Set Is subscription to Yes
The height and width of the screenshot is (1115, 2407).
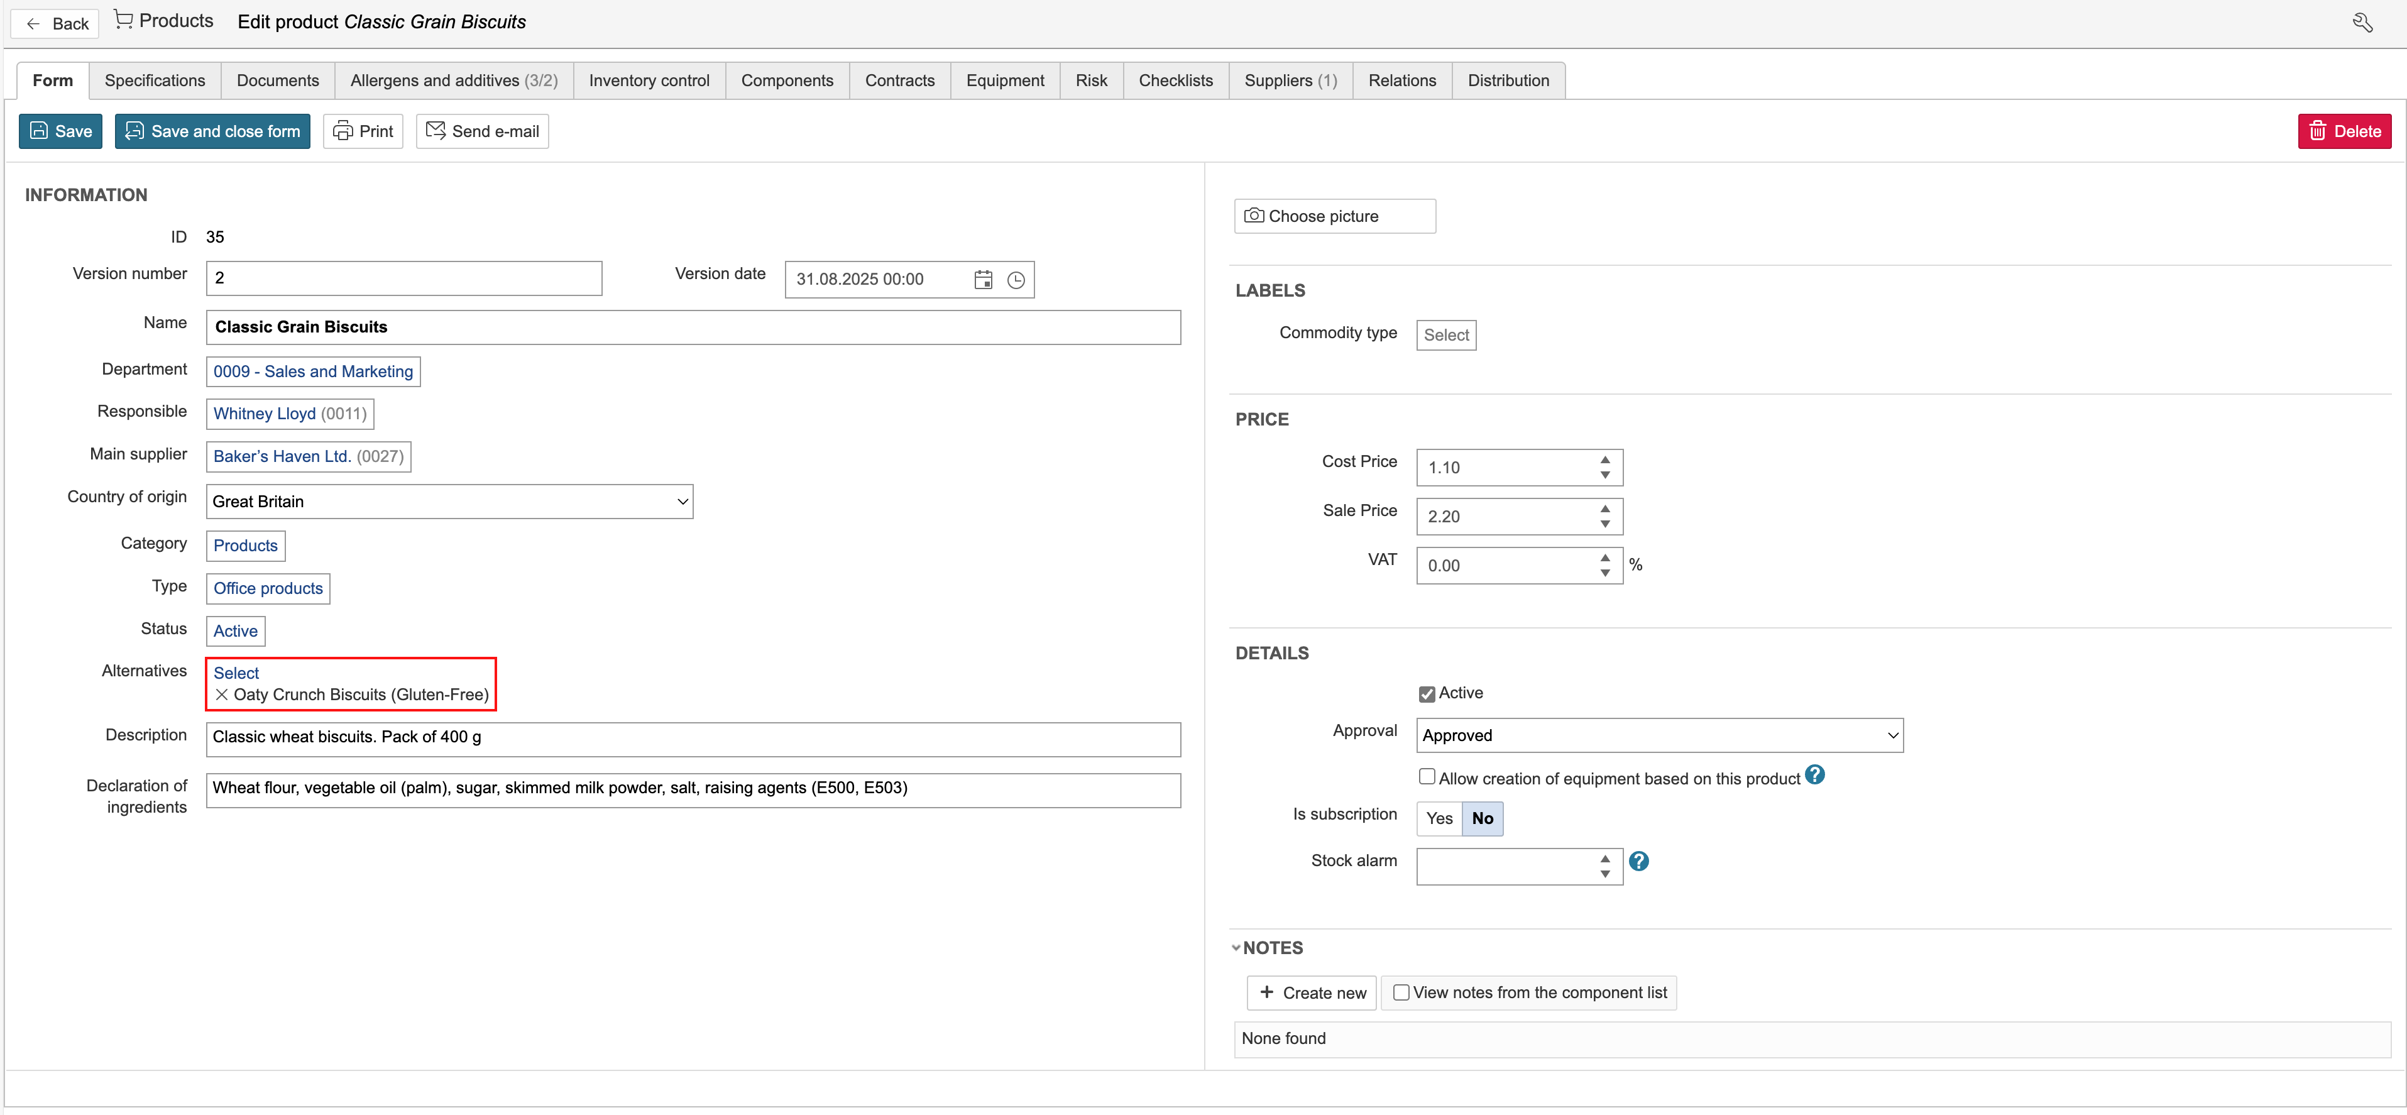(x=1439, y=819)
